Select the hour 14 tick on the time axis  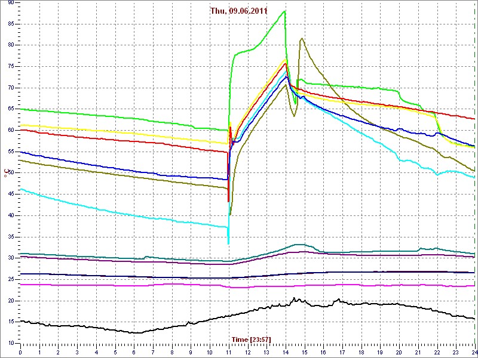[x=285, y=352]
